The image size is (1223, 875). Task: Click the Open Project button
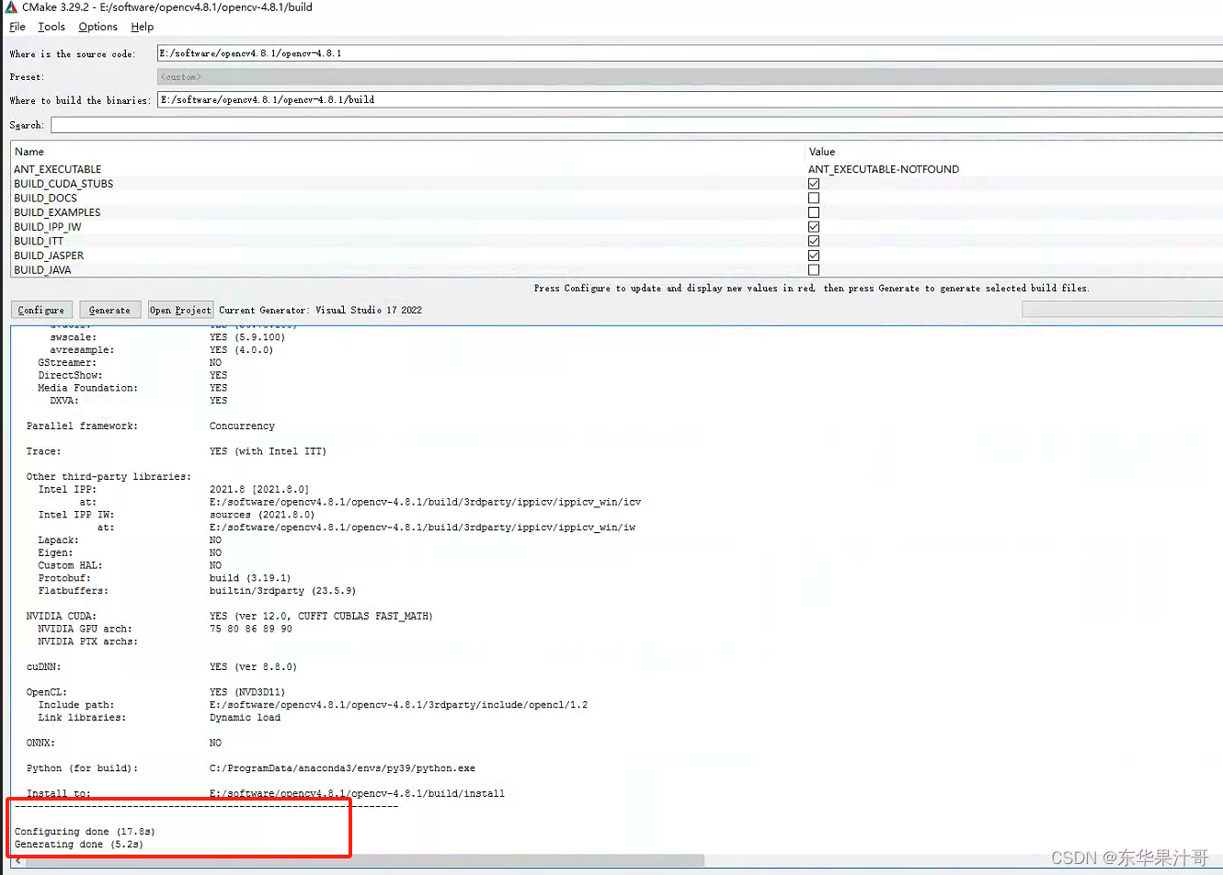(x=180, y=310)
